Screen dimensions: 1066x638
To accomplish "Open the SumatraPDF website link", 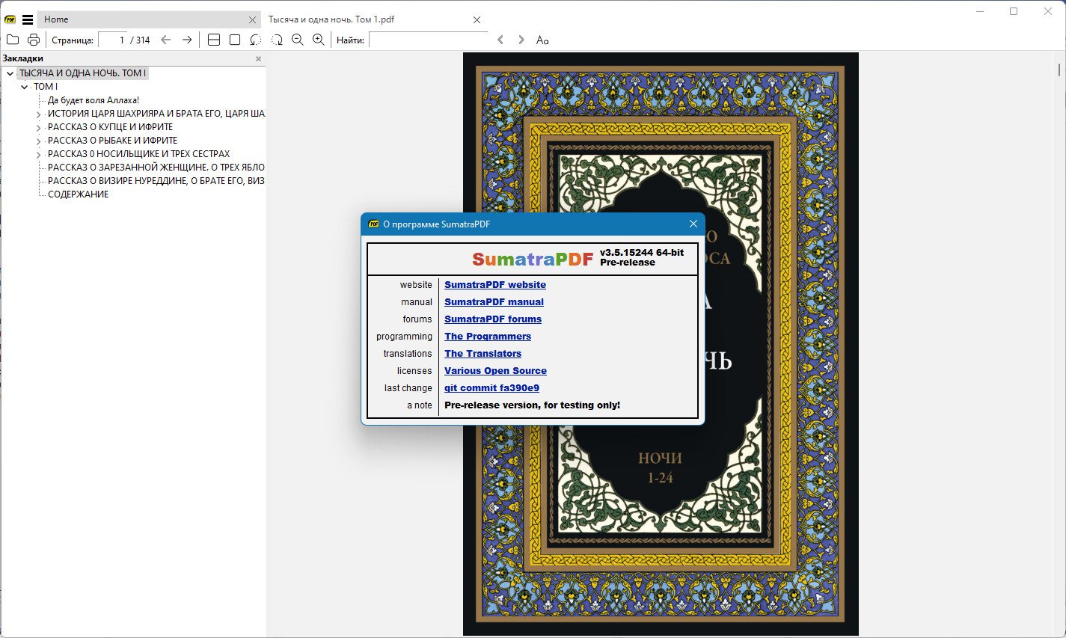I will 495,285.
